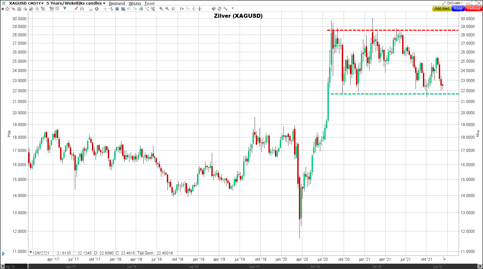Click the chart image save icon
Image resolution: width=483 pixels, height=269 pixels.
click(x=51, y=9)
